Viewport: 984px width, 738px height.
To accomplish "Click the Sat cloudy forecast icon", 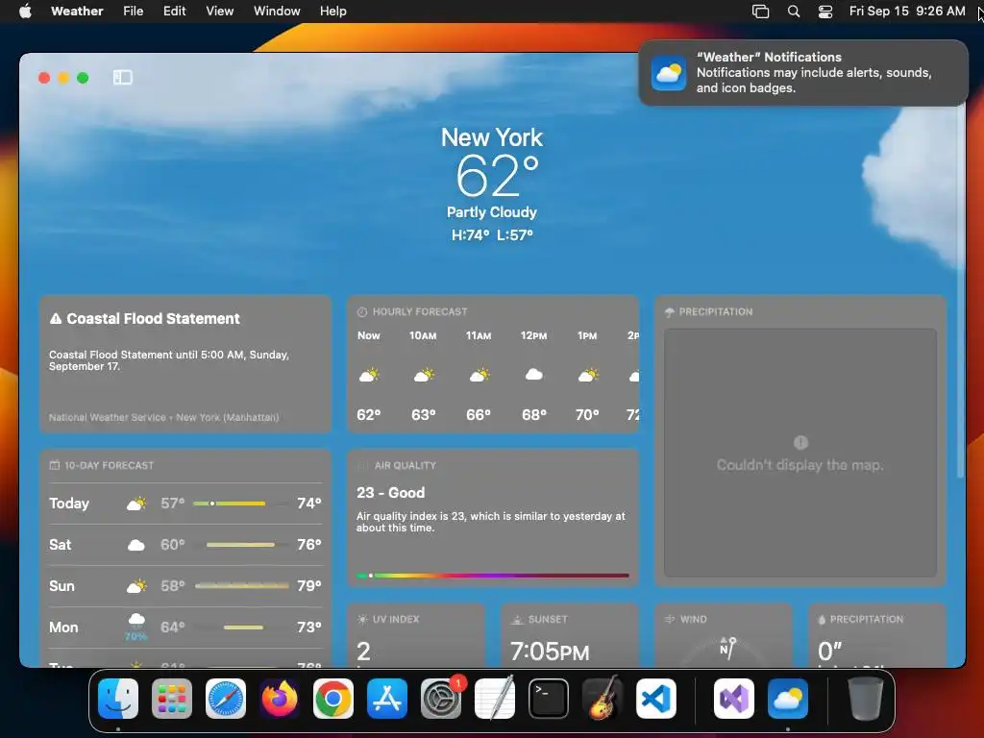I will click(136, 545).
